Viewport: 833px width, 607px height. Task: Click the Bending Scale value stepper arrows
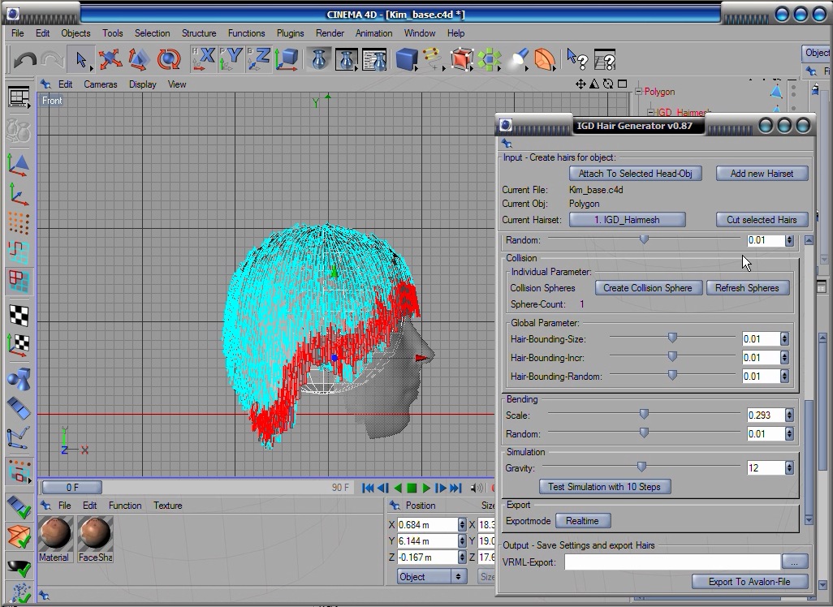pyautogui.click(x=789, y=415)
